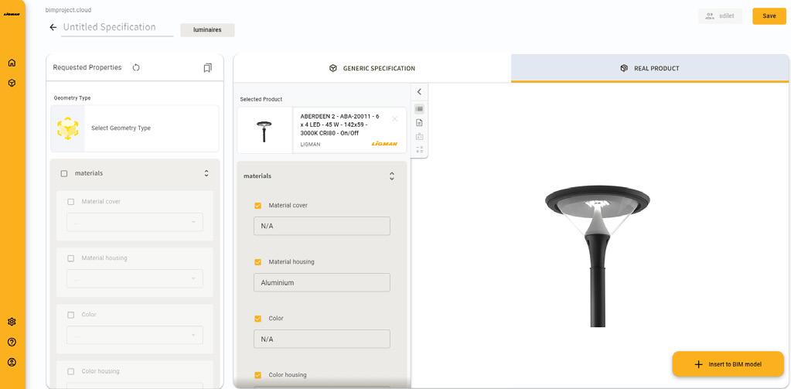
Task: Uncheck product Color housing checkbox
Action: pos(257,375)
